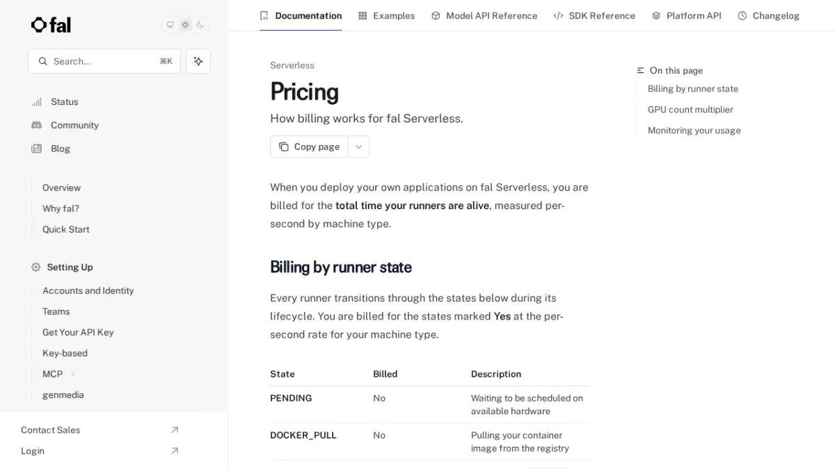Expand the MCP sidebar chevron
The image size is (835, 469).
tap(73, 374)
